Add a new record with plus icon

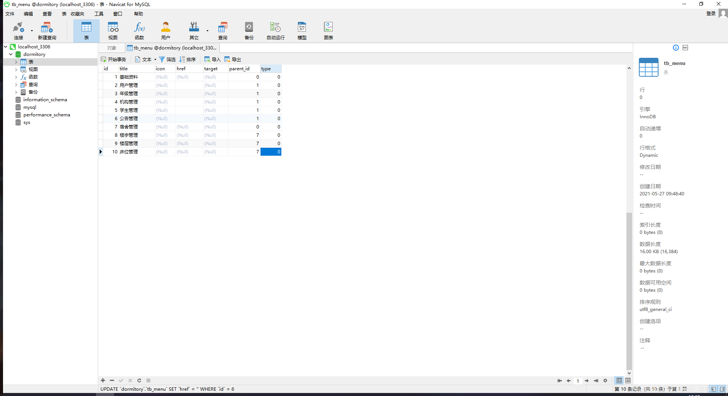[x=103, y=381]
